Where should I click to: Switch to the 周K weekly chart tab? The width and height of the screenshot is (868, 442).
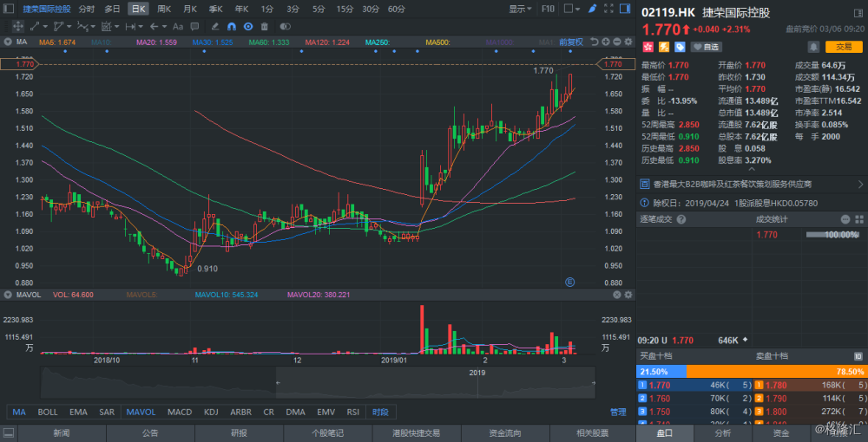(x=163, y=9)
